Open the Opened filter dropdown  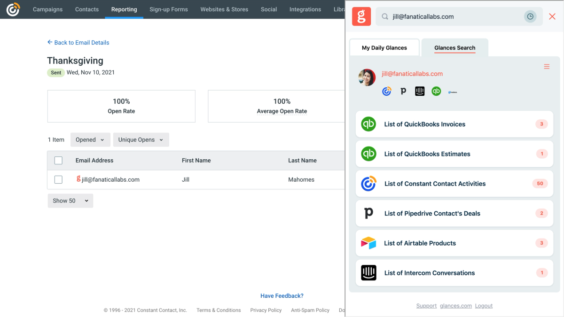(90, 139)
